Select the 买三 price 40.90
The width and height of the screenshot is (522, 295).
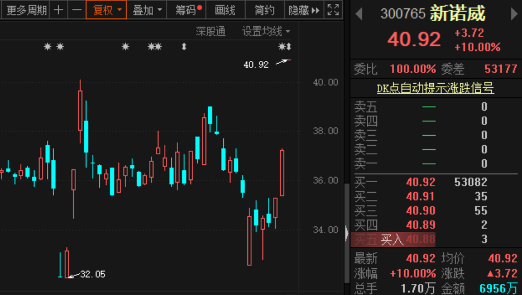(x=420, y=211)
